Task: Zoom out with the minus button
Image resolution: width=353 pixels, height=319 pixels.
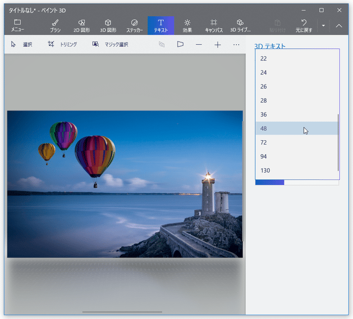Action: point(199,44)
